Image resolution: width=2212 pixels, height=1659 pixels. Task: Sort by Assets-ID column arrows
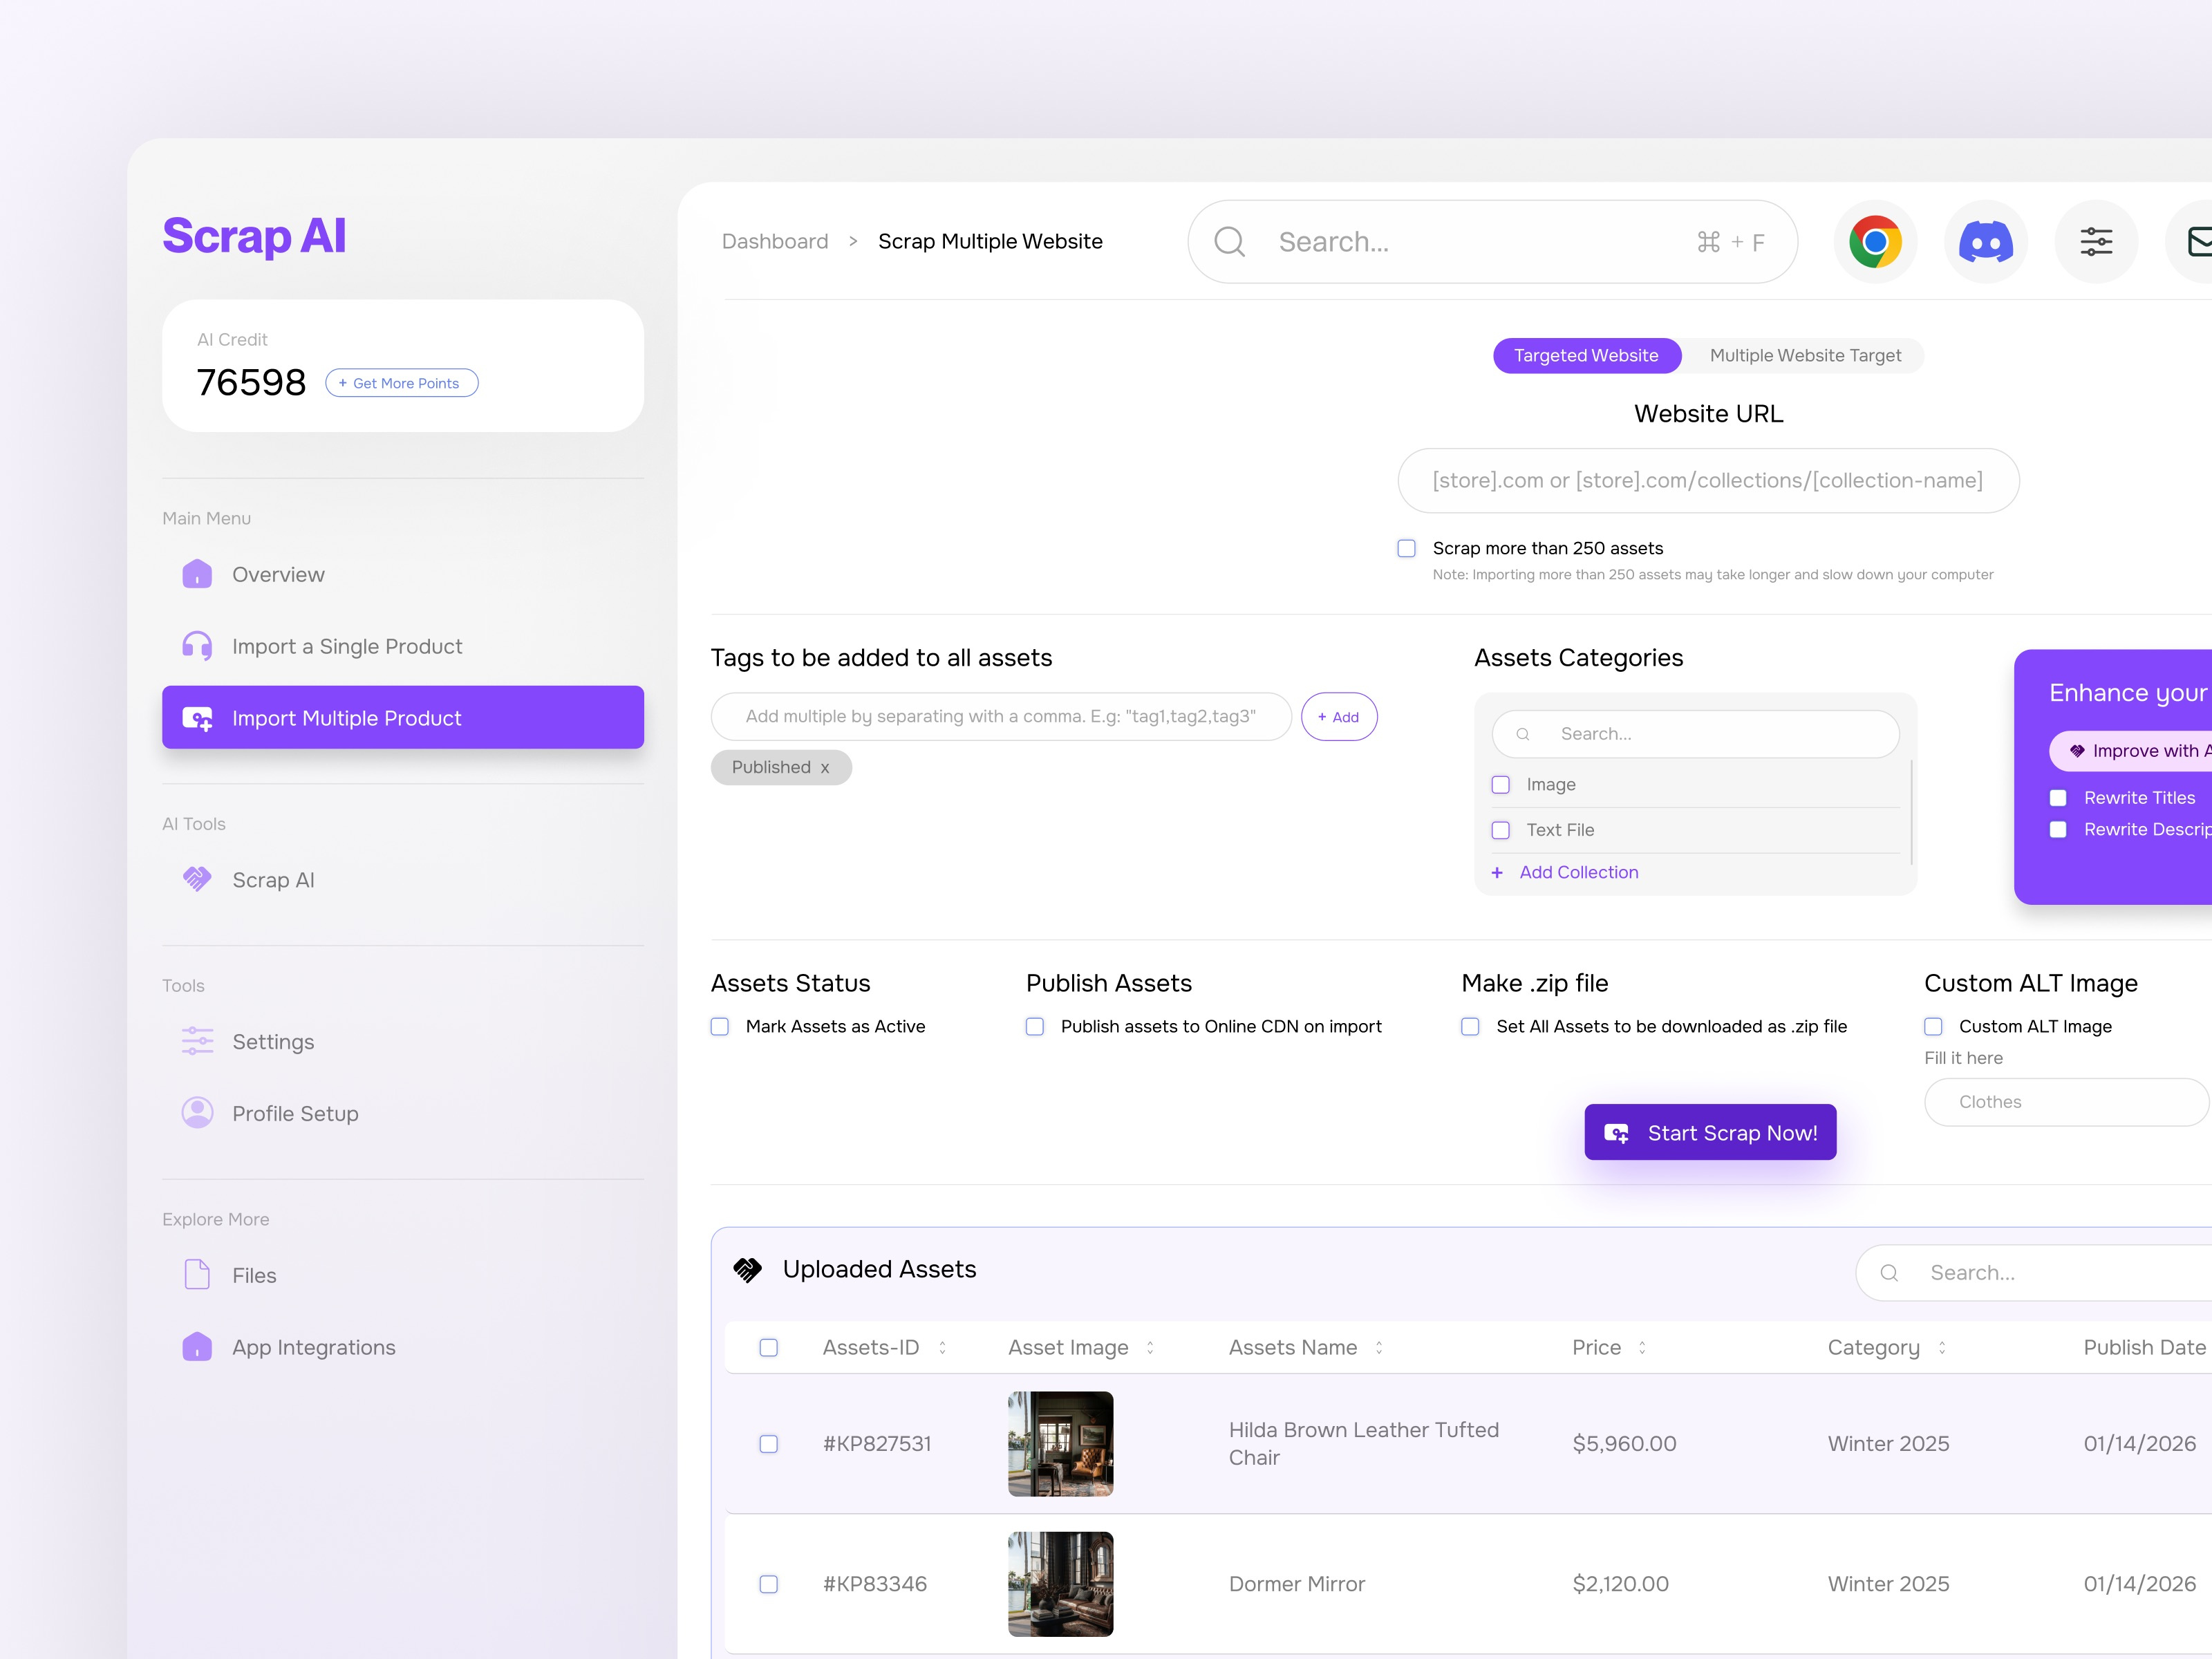(942, 1347)
